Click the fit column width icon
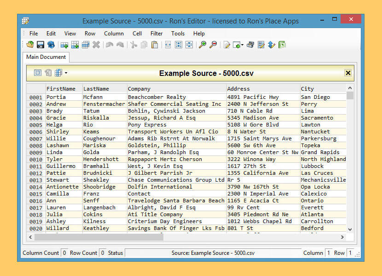 (x=168, y=45)
